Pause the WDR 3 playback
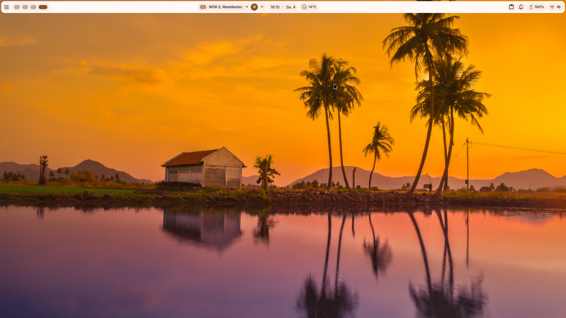 (254, 7)
